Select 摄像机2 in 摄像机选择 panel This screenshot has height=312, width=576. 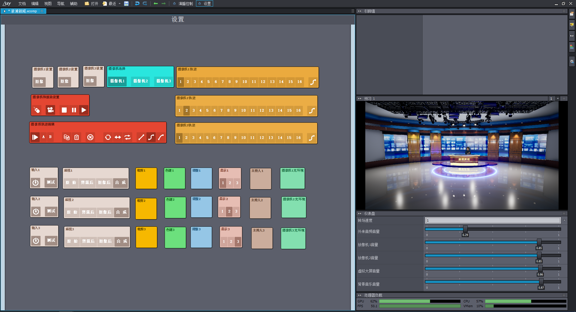(x=140, y=81)
